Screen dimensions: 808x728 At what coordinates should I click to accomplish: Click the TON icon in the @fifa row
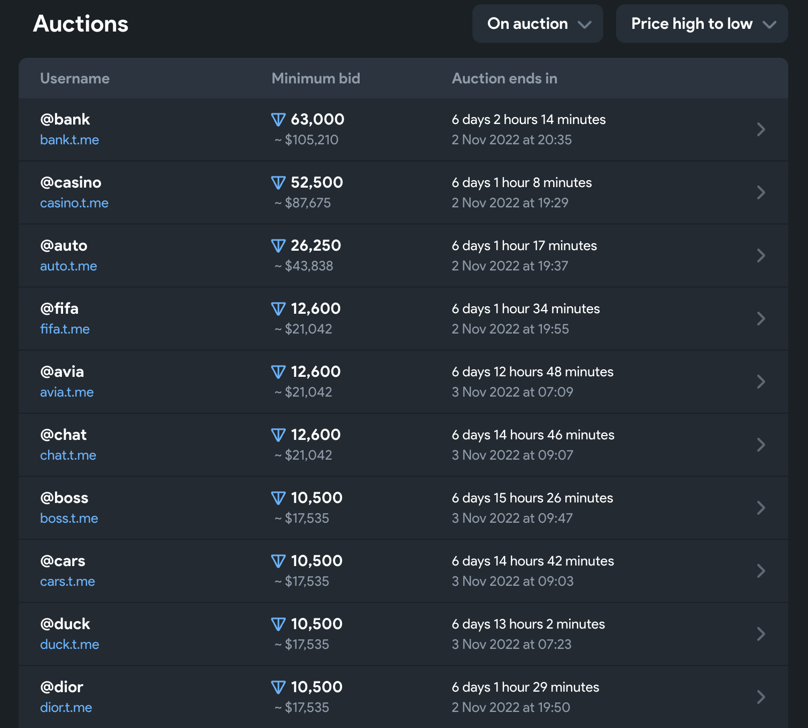pyautogui.click(x=278, y=309)
